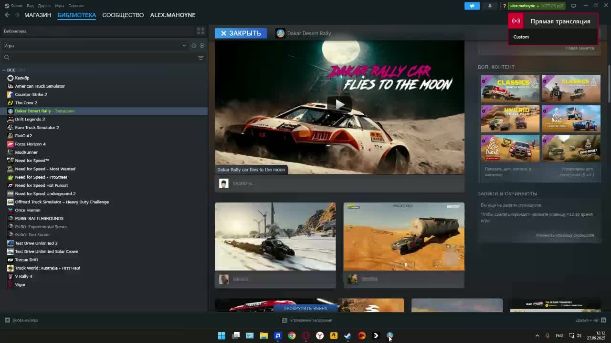Open the download management icon

tap(284, 320)
